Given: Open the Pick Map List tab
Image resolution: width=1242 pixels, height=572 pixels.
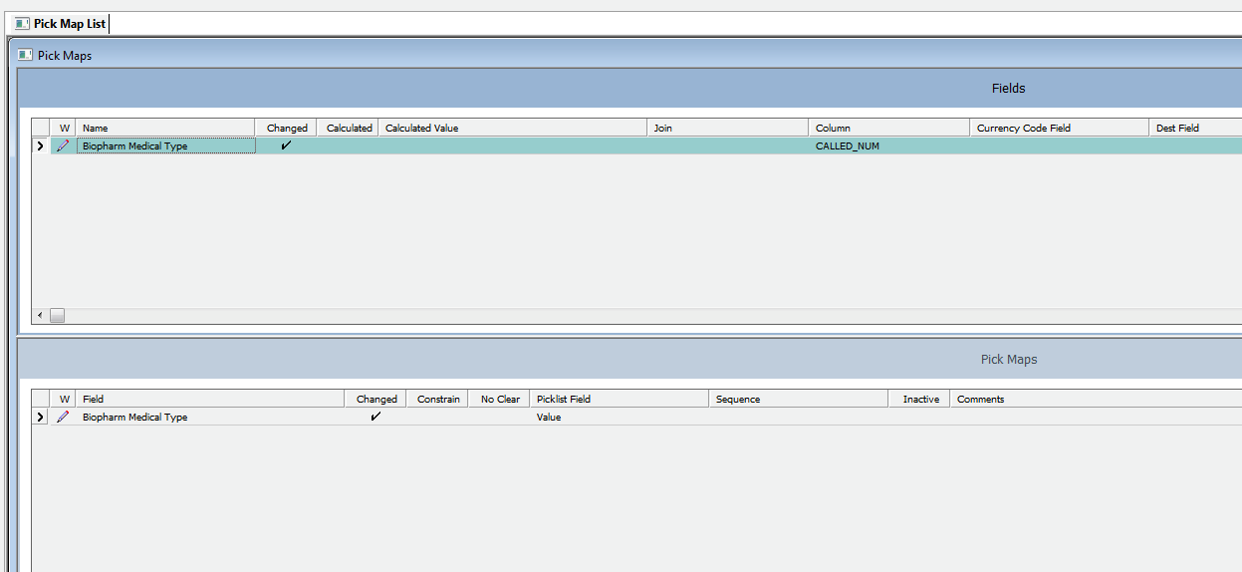Looking at the screenshot, I should tap(61, 24).
